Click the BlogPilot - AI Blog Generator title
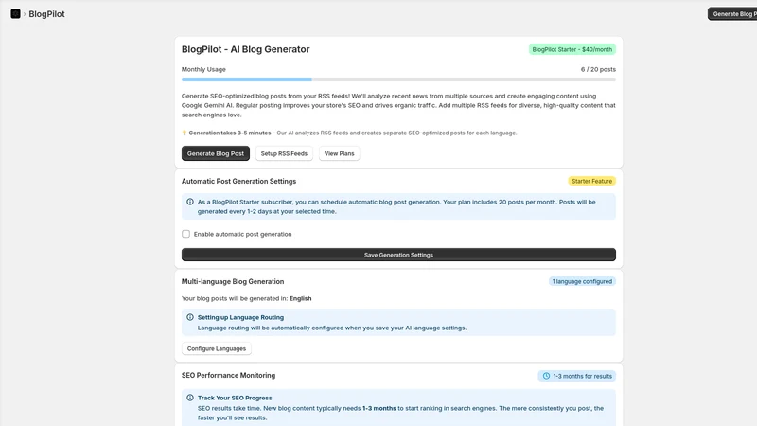This screenshot has width=757, height=426. 245,49
